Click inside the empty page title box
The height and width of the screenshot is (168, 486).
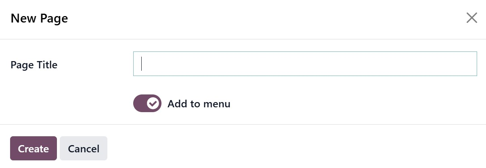[x=305, y=64]
